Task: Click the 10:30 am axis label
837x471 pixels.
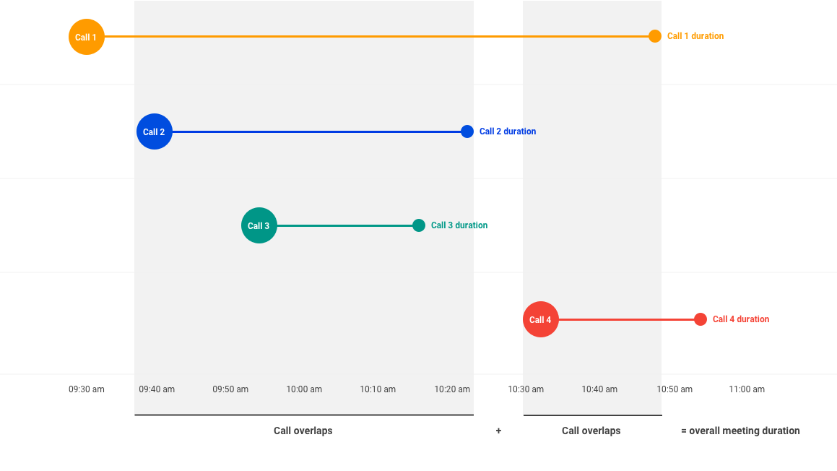Action: click(x=526, y=389)
